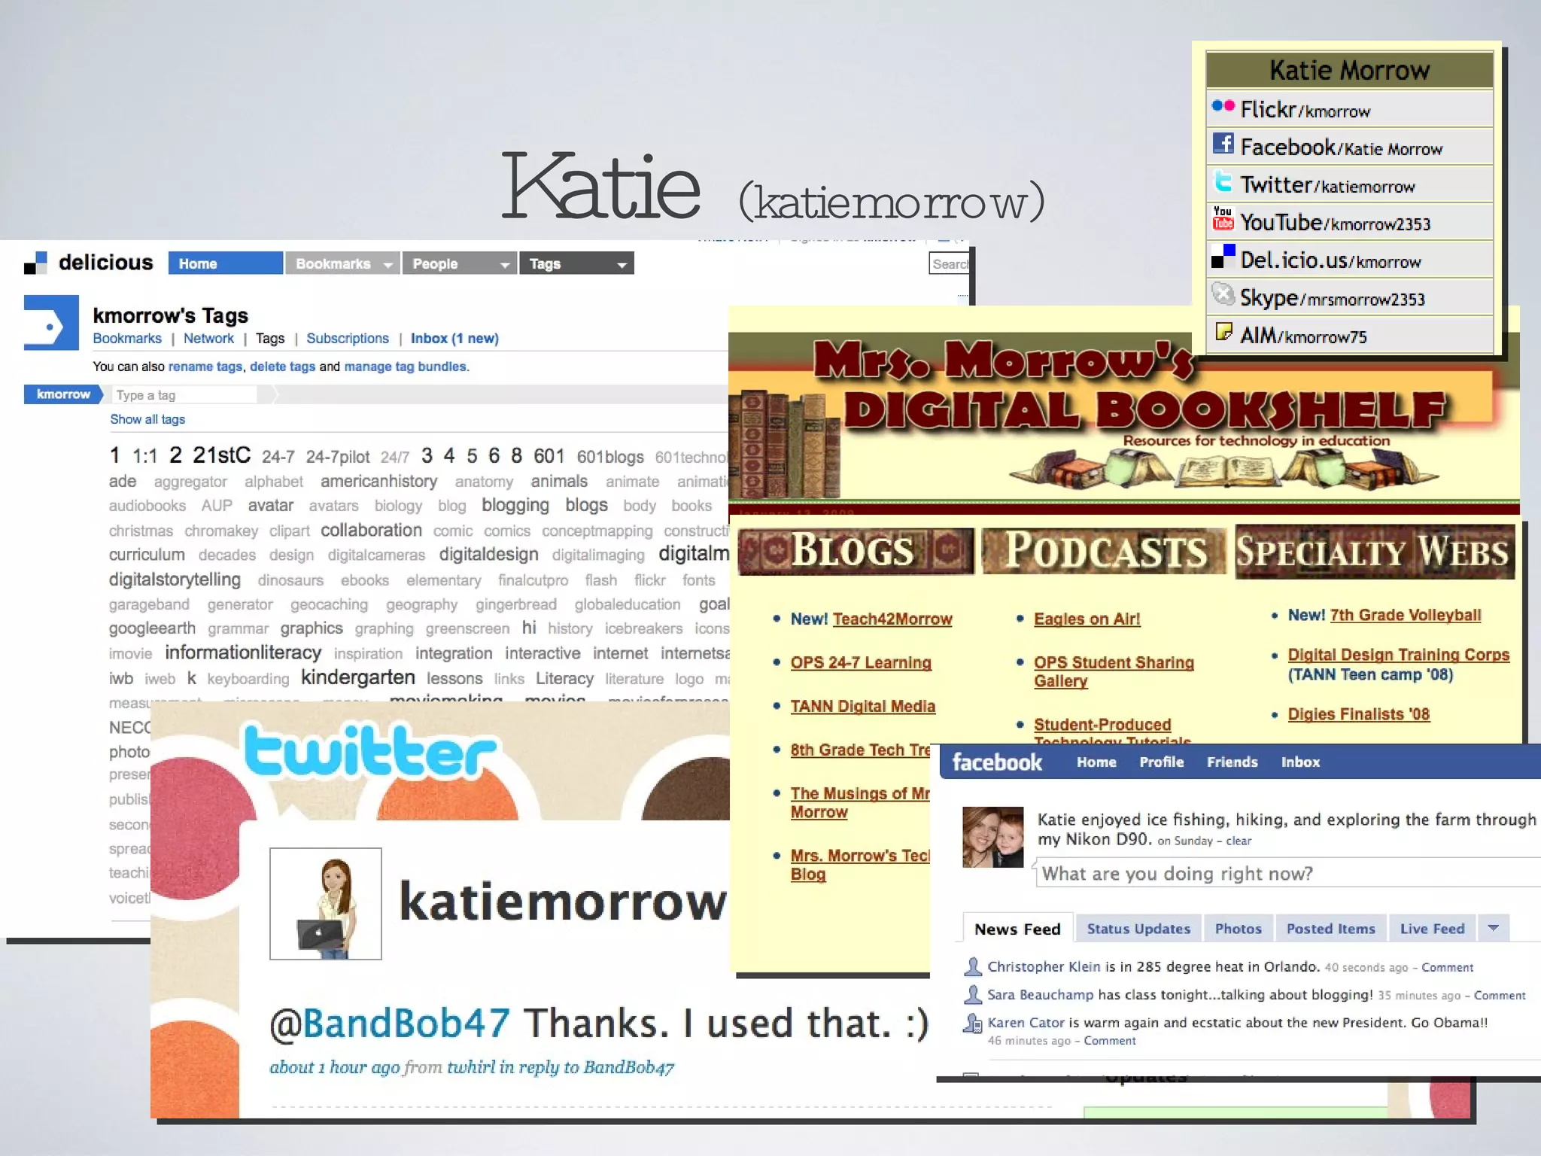Select the Photos tab in Facebook

tap(1238, 929)
